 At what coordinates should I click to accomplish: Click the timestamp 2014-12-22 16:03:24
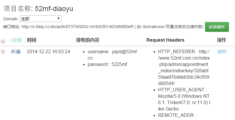[48, 51]
